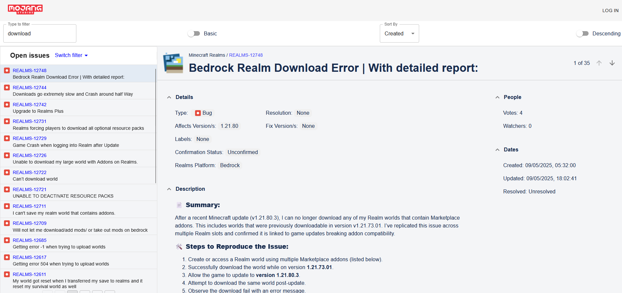This screenshot has width=622, height=293.
Task: Click bug icon beside REALMS-12685
Action: coord(7,240)
